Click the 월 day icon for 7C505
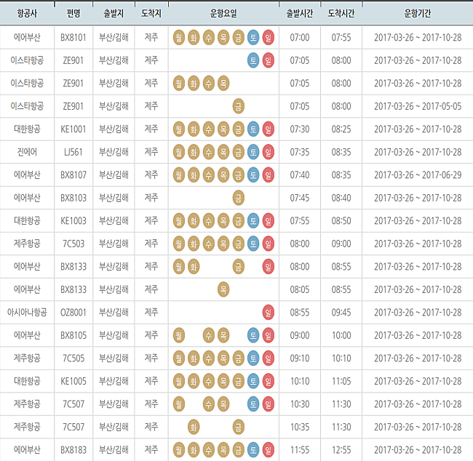 pos(179,358)
